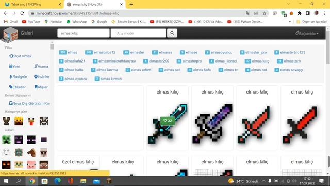Screen dimensions: 330x186
Task: Bookmark this page with star icon
Action: (265, 13)
